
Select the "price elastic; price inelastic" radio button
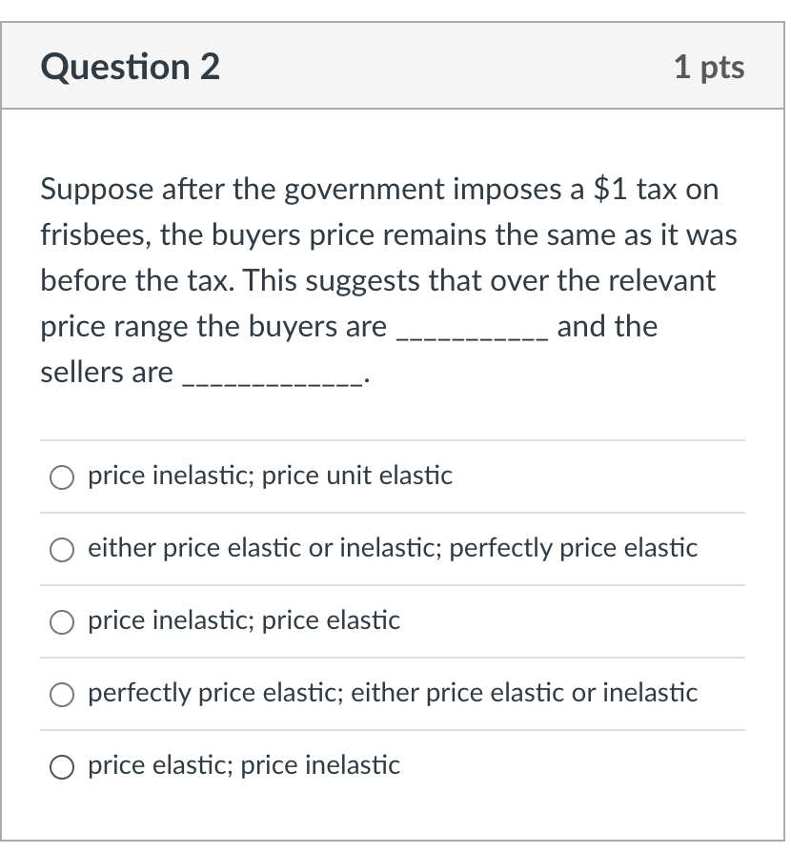63,766
